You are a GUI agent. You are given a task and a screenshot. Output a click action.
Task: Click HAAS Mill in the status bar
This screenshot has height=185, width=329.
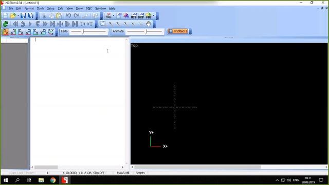pos(123,173)
